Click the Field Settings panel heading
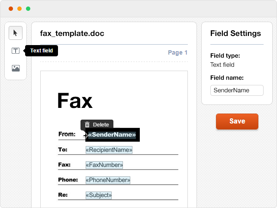 click(x=235, y=33)
